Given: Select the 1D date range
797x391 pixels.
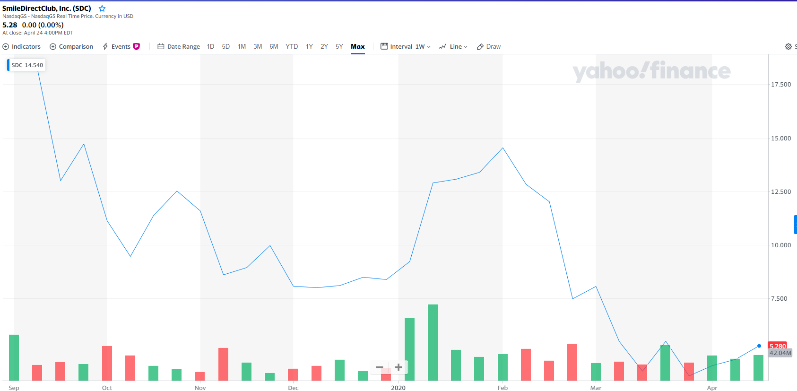Looking at the screenshot, I should click(210, 47).
